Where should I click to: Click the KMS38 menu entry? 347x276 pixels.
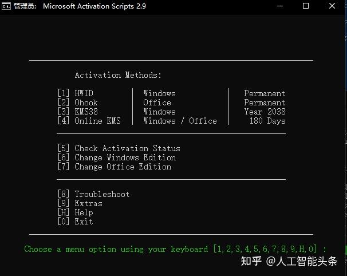coord(86,112)
